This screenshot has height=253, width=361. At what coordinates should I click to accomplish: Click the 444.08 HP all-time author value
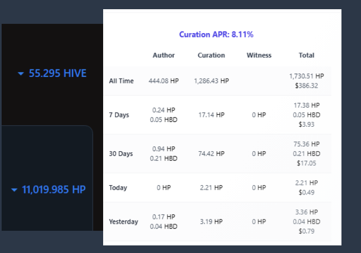(164, 81)
